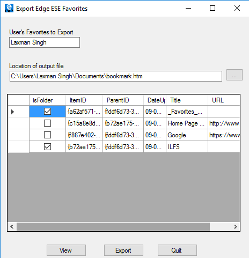Select date cell in _Favorites_ row
Screen dimensions: 249x258
(x=155, y=112)
